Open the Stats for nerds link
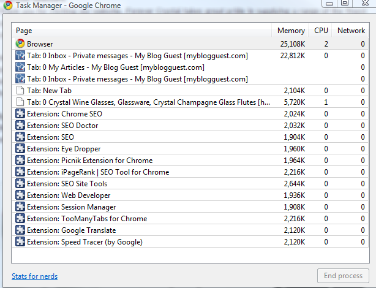The width and height of the screenshot is (376, 288). pyautogui.click(x=35, y=276)
